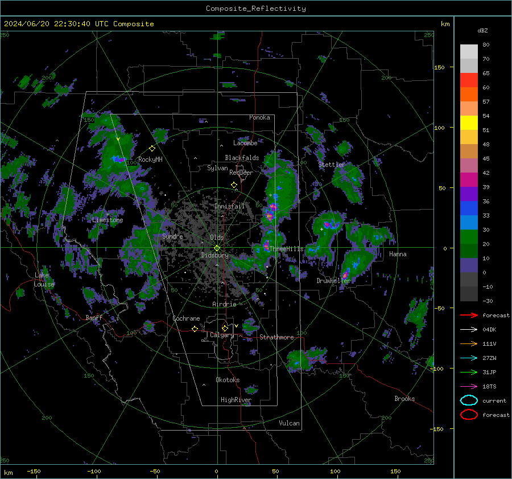Screen dimensions: 512x479
Task: Select the orange 111V arrow legend icon
Action: pyautogui.click(x=469, y=343)
